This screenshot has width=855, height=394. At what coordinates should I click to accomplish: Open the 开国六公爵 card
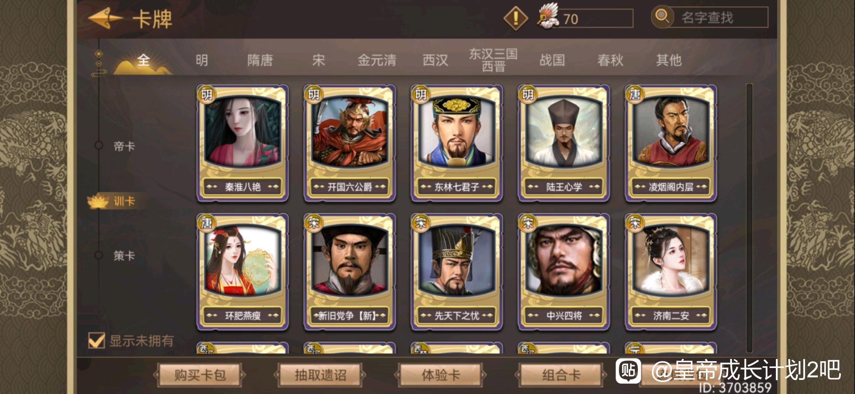[x=349, y=143]
